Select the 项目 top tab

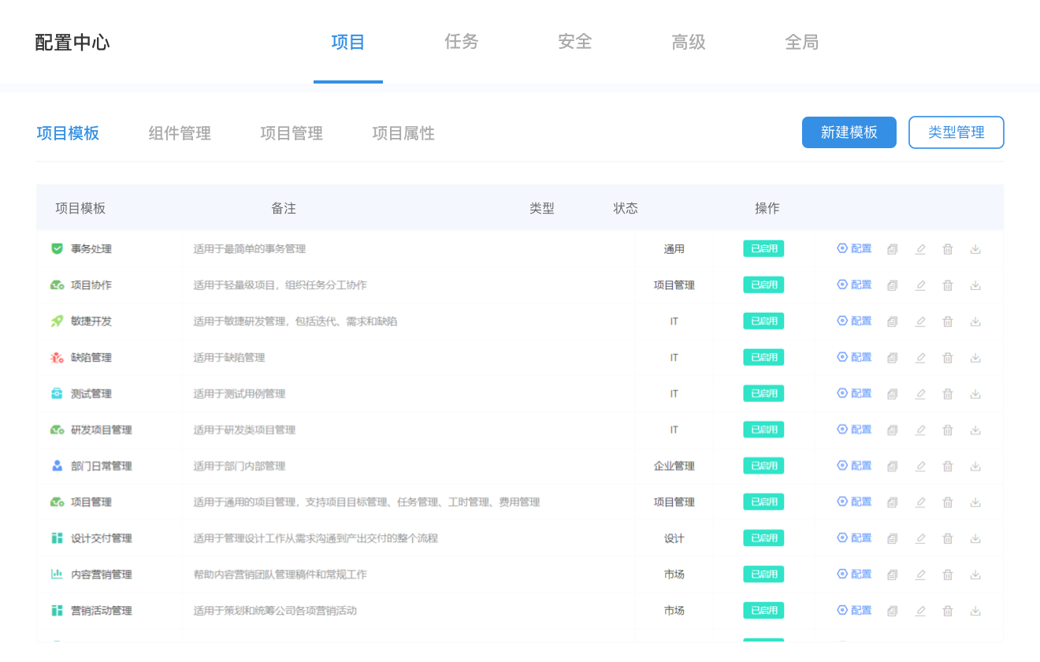pyautogui.click(x=348, y=42)
